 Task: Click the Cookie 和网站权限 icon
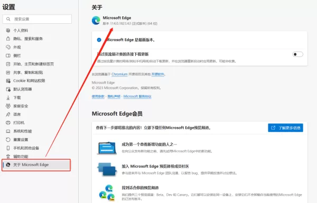8,81
